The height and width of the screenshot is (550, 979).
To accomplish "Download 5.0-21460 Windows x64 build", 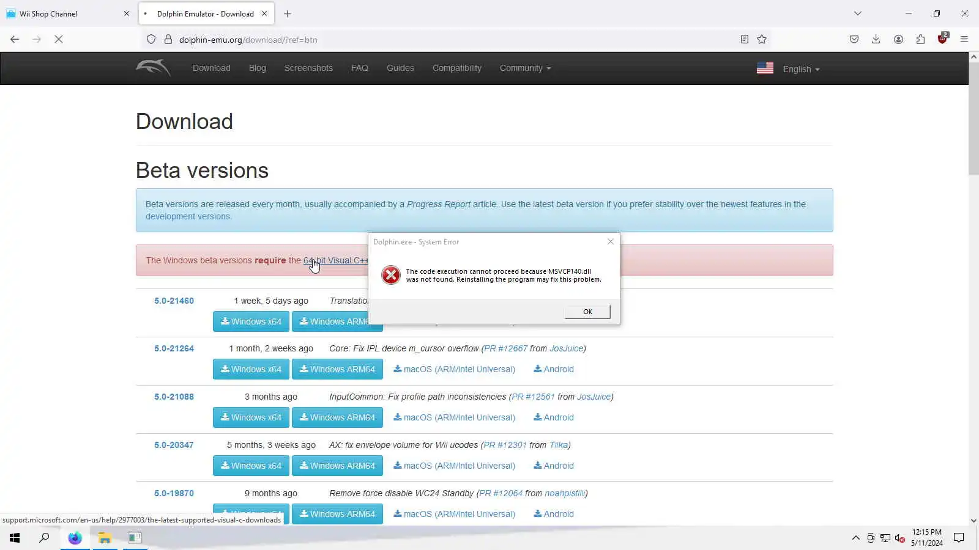I will coord(251,321).
